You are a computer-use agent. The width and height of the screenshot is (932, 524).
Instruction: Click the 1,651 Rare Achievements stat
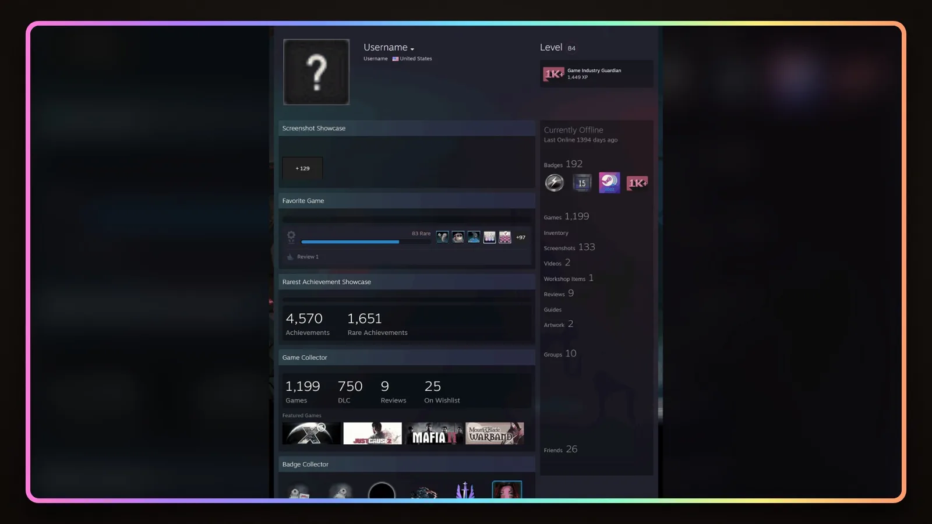377,324
